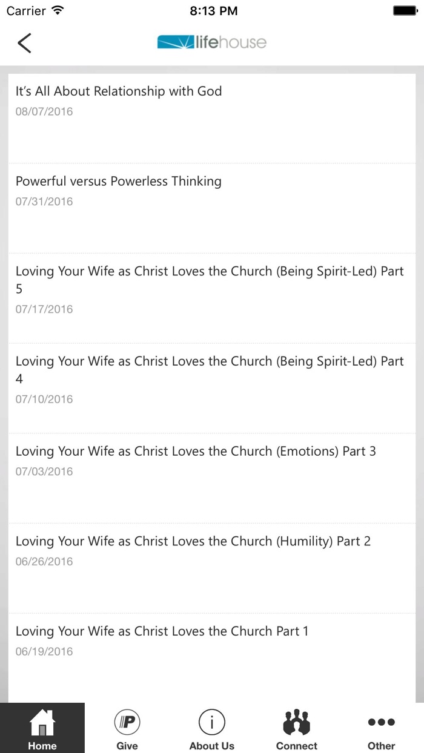424x753 pixels.
Task: Open the Connect people icon
Action: point(297,722)
